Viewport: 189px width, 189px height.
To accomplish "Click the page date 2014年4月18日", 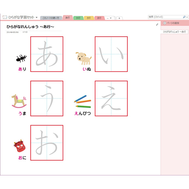I will 12,32.
